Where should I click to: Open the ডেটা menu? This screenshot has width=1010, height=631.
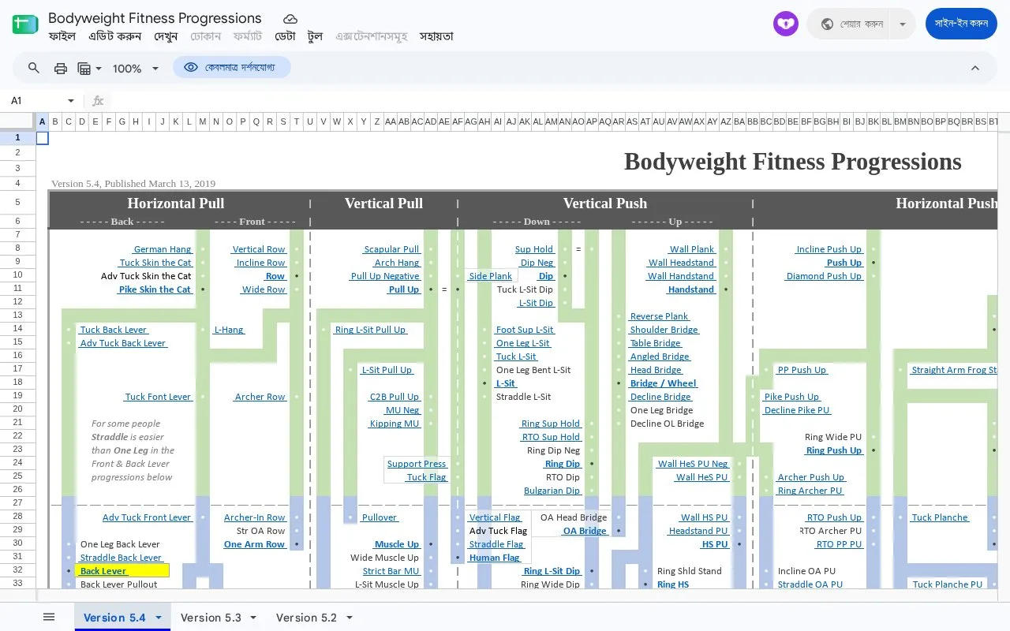coord(285,36)
